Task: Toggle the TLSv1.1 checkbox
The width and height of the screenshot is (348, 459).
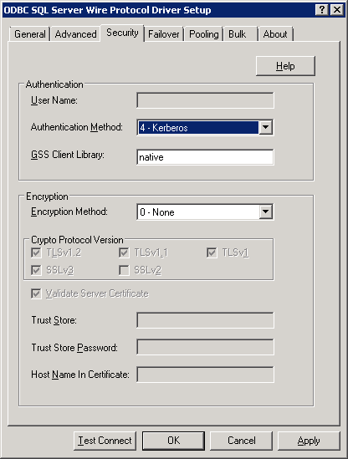Action: [x=124, y=252]
